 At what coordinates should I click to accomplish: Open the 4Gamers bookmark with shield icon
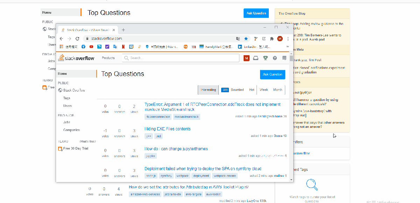[x=162, y=46]
